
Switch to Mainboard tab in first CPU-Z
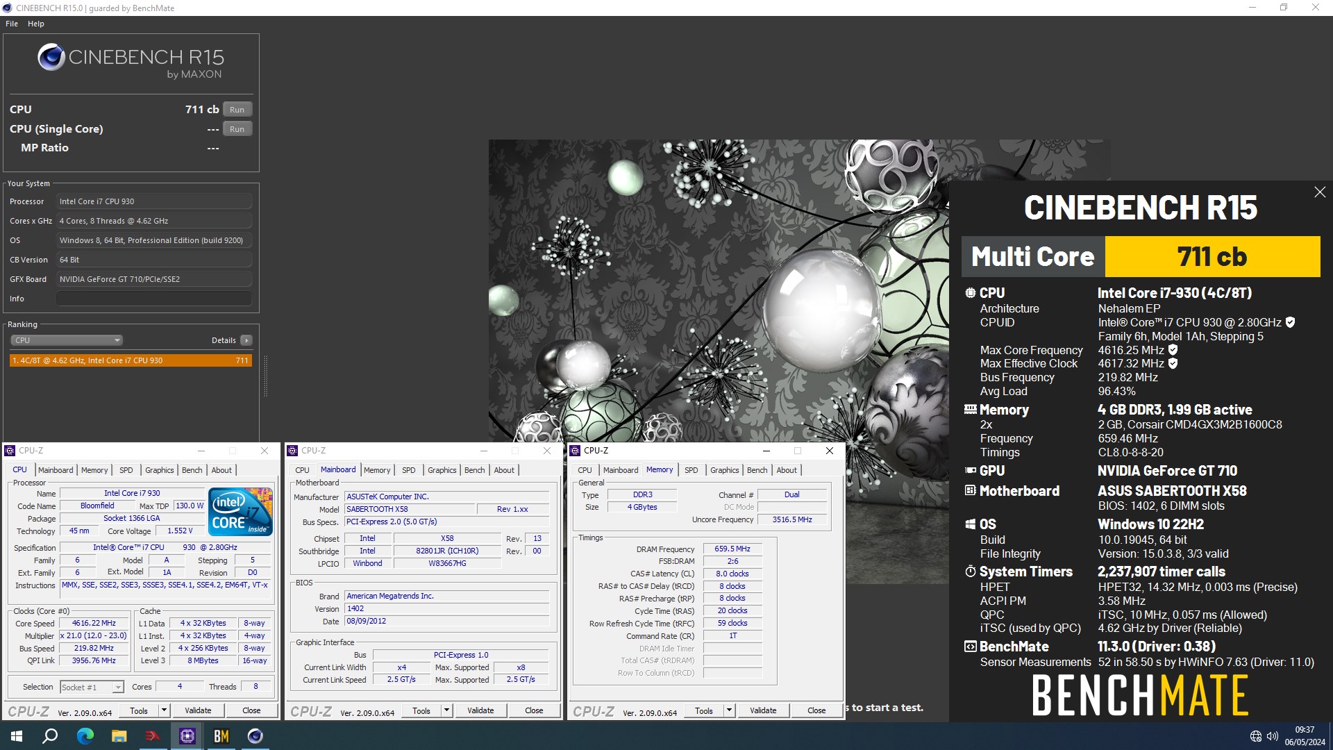coord(56,470)
